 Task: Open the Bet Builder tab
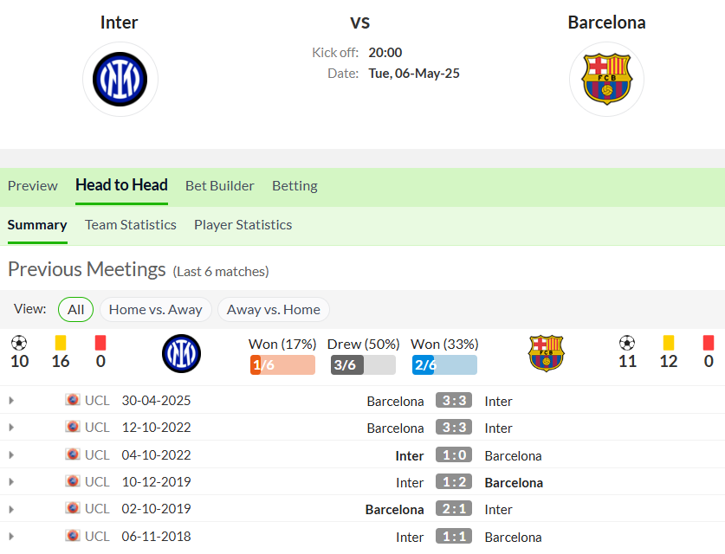pyautogui.click(x=220, y=186)
